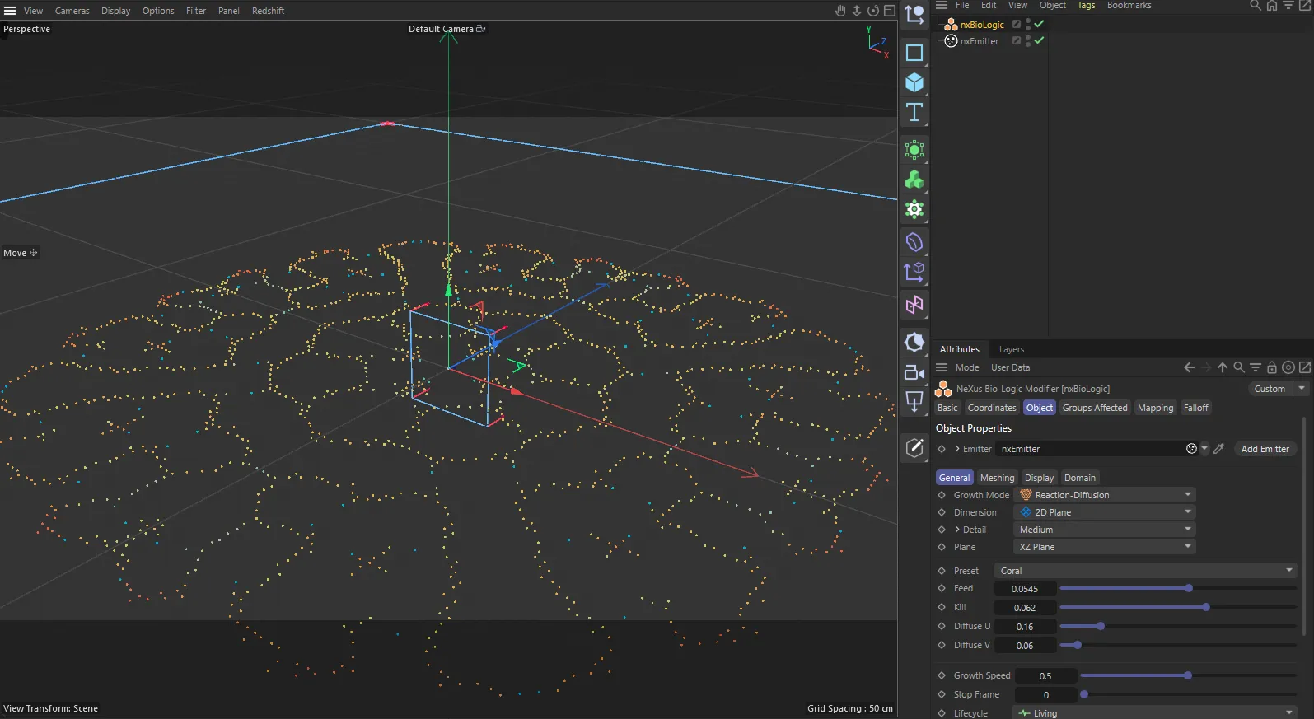Go back in Attributes history
The width and height of the screenshot is (1314, 719).
tap(1189, 367)
